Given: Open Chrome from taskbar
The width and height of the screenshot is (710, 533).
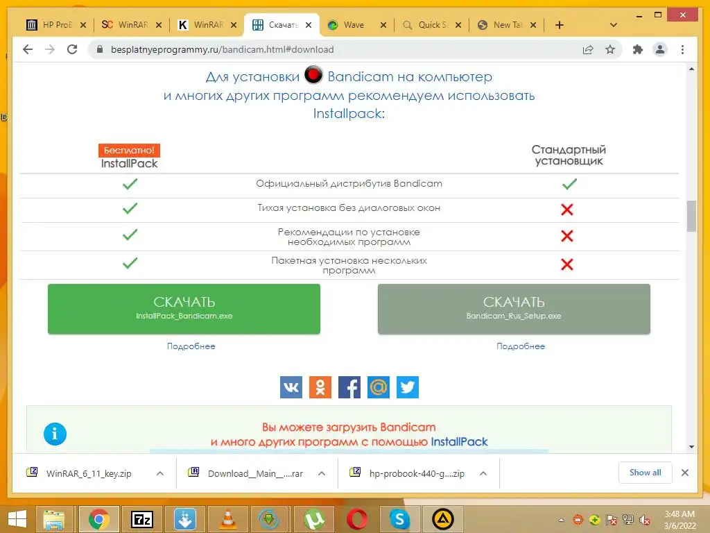Looking at the screenshot, I should pyautogui.click(x=98, y=519).
